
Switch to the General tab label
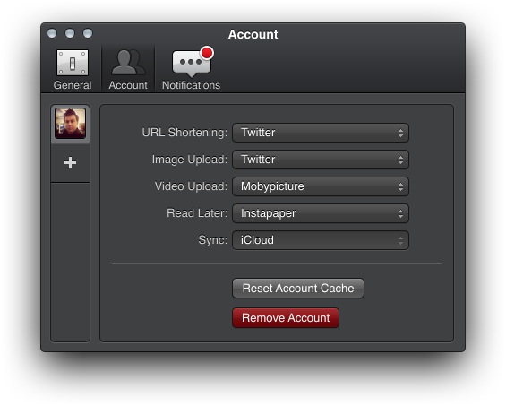click(73, 85)
